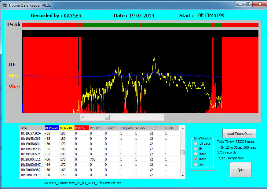Click the Vit. err column header
Screen dimensions: 267x189
(x=97, y=128)
